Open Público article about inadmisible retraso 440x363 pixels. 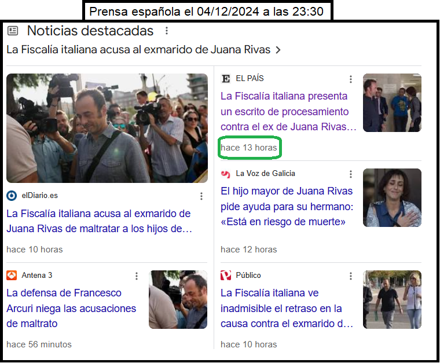(x=287, y=309)
